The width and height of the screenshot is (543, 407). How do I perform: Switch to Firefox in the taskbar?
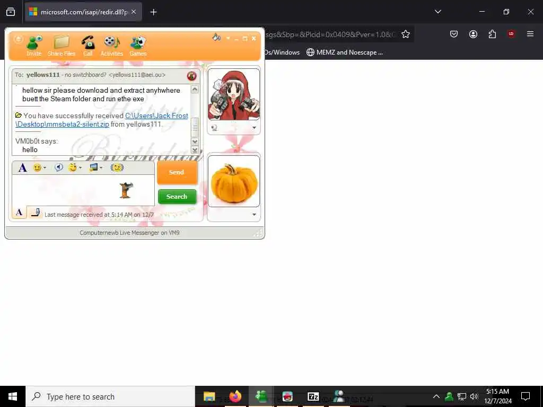click(x=235, y=396)
